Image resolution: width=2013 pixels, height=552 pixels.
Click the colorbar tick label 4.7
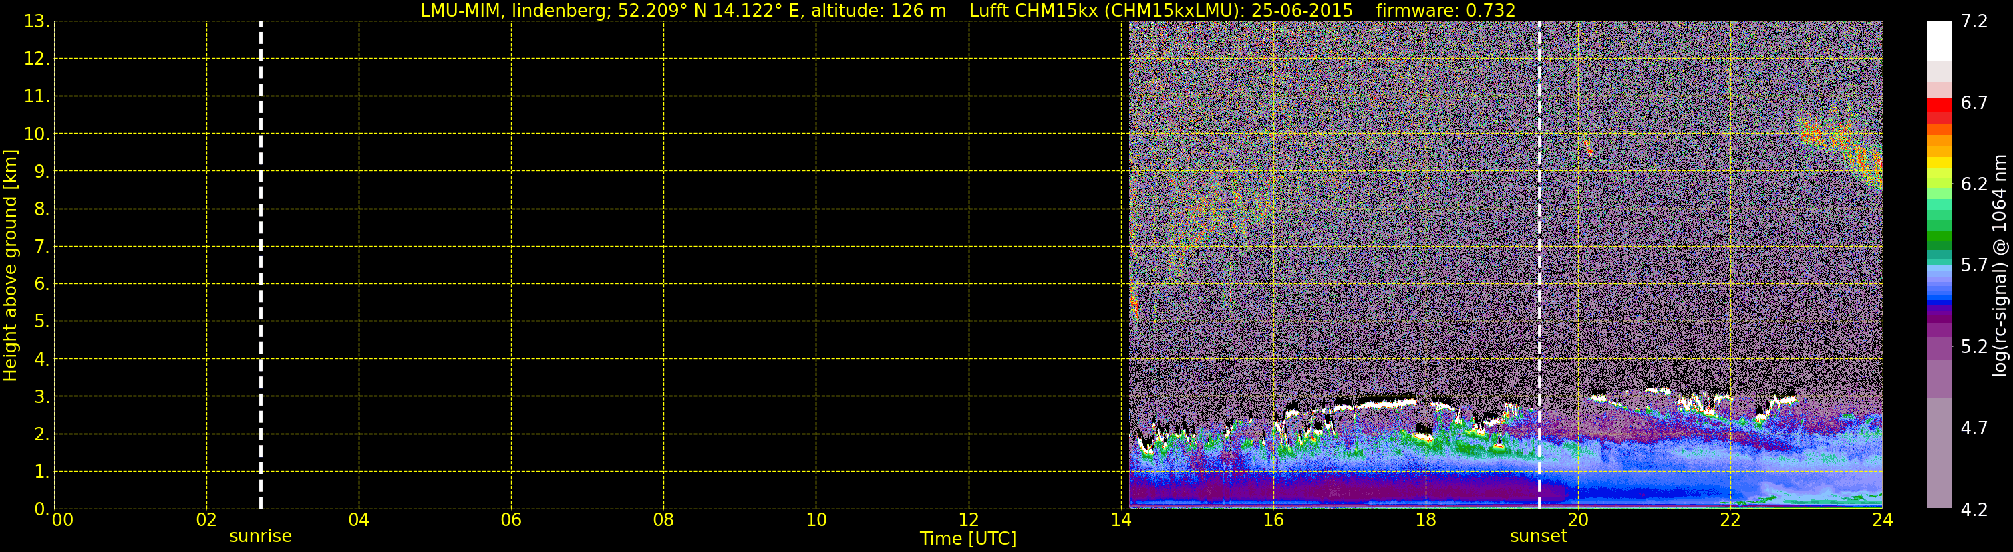pos(1974,428)
